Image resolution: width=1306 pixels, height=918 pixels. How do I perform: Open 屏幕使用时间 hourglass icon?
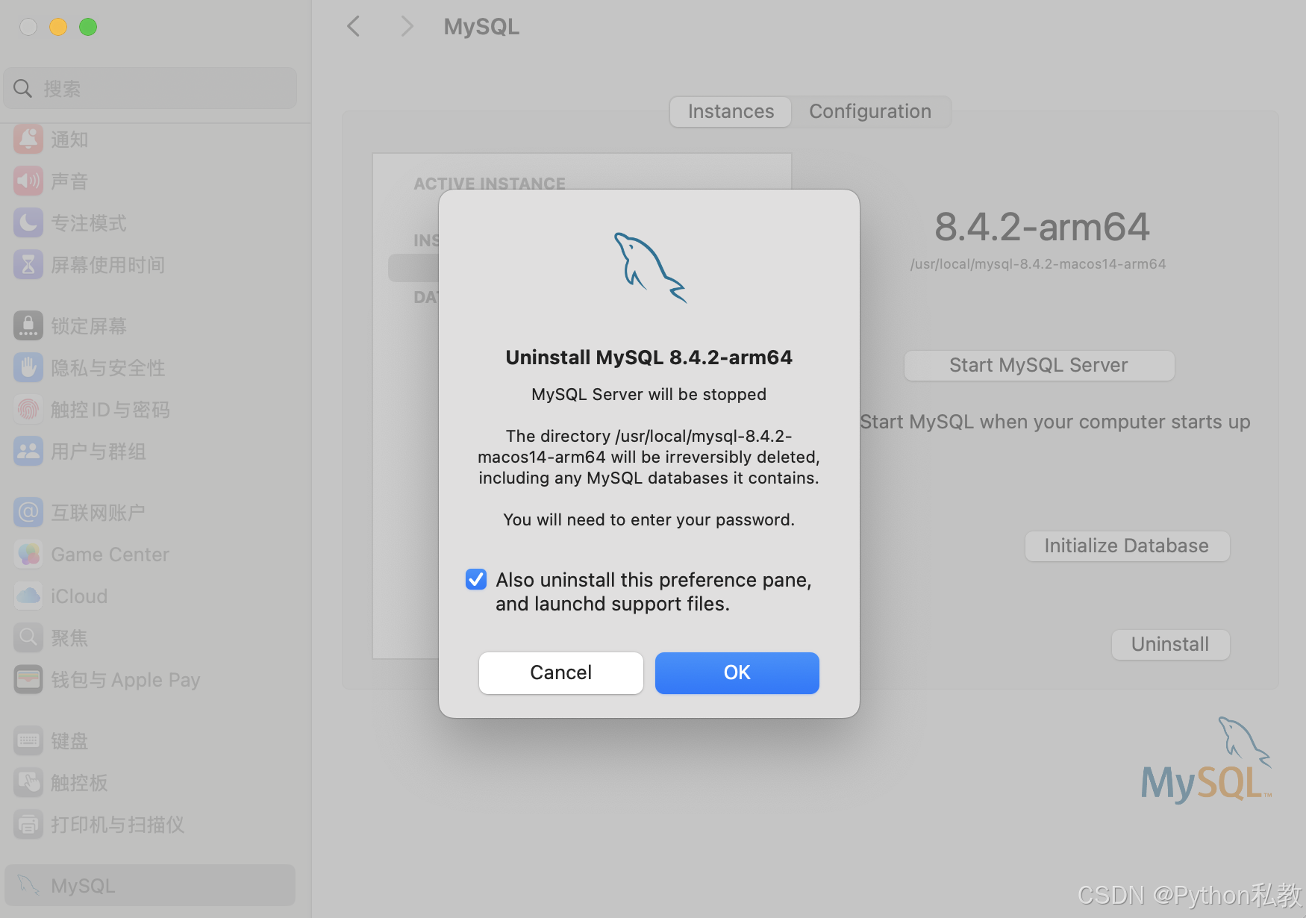[x=28, y=265]
